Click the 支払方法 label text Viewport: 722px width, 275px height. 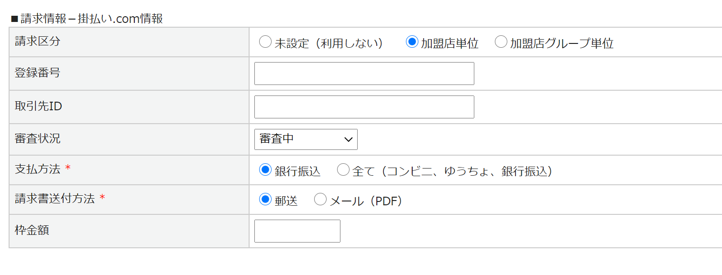38,169
